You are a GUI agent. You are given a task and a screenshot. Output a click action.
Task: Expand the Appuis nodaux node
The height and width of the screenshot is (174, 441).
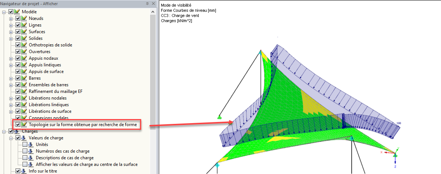tap(11, 59)
